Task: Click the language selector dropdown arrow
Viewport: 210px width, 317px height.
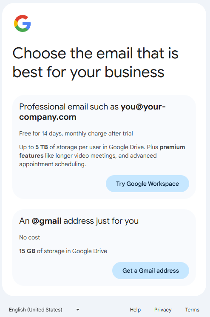Action: coord(78,310)
